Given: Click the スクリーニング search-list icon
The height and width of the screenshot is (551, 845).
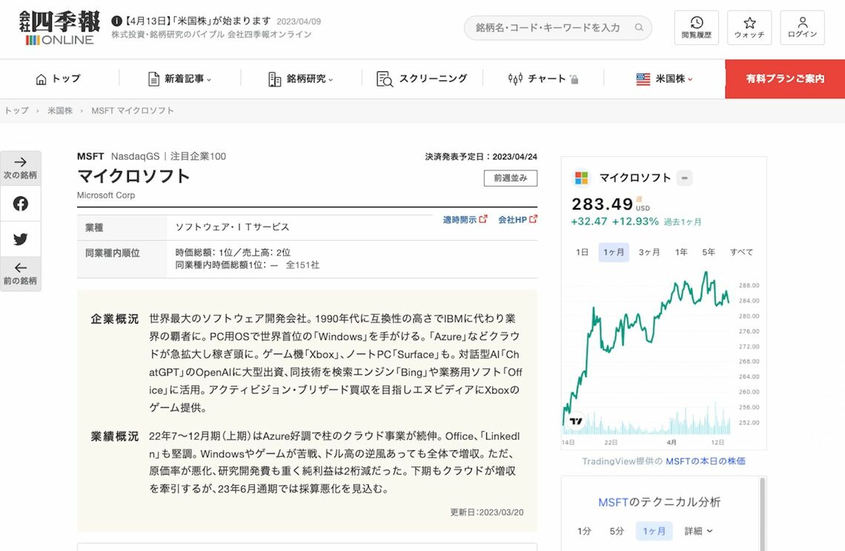Looking at the screenshot, I should [x=385, y=79].
